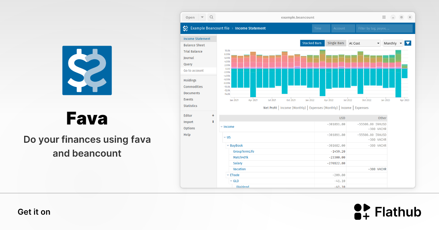The width and height of the screenshot is (439, 230).
Task: Open the search magnifier icon
Action: click(x=211, y=17)
